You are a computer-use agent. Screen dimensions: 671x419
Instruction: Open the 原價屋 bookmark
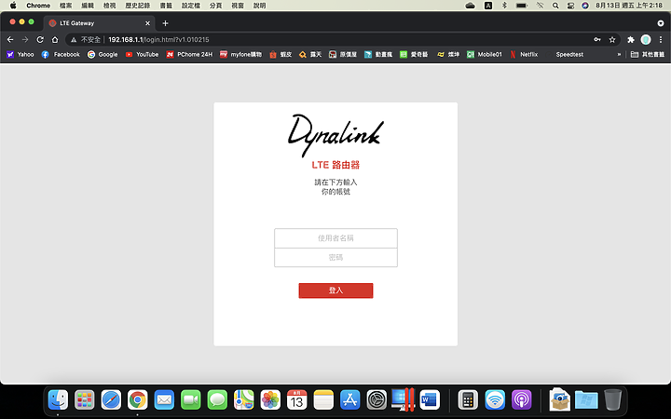[343, 54]
